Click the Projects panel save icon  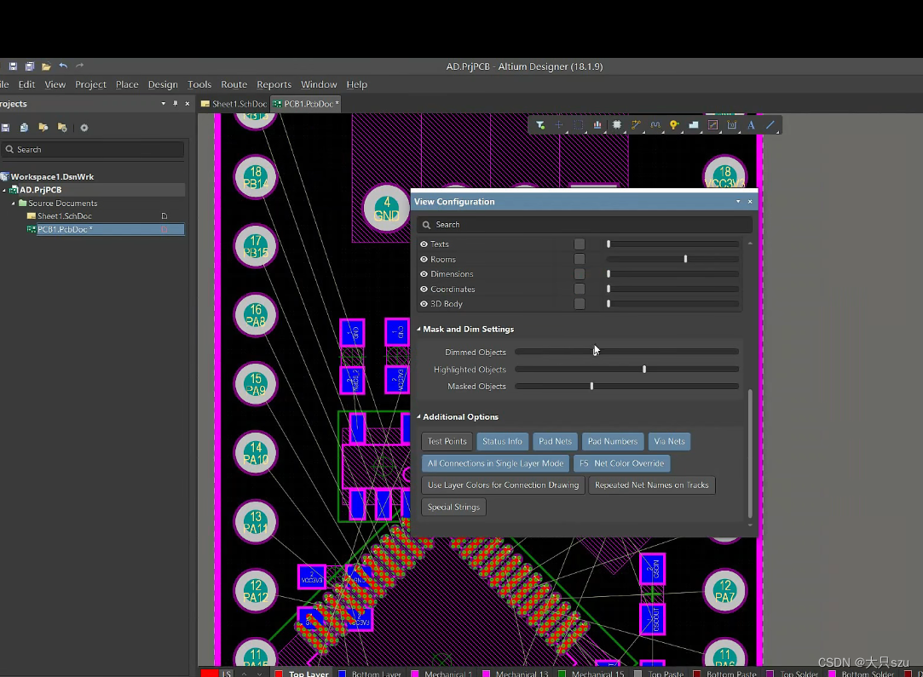(5, 128)
